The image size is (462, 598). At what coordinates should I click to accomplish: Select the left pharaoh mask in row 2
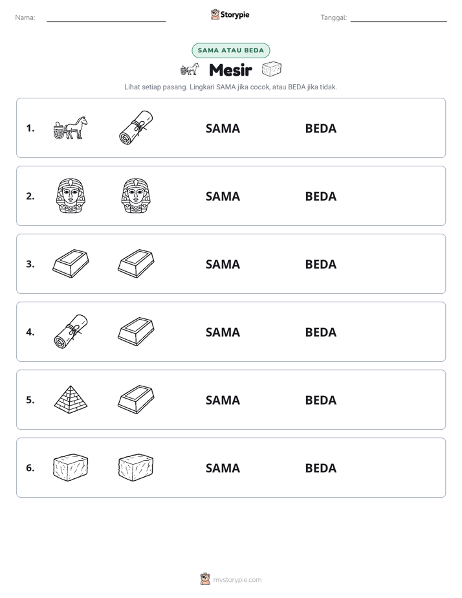[x=71, y=195]
